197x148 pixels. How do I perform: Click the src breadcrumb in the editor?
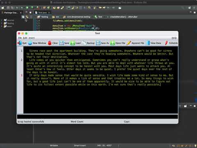pos(56,17)
